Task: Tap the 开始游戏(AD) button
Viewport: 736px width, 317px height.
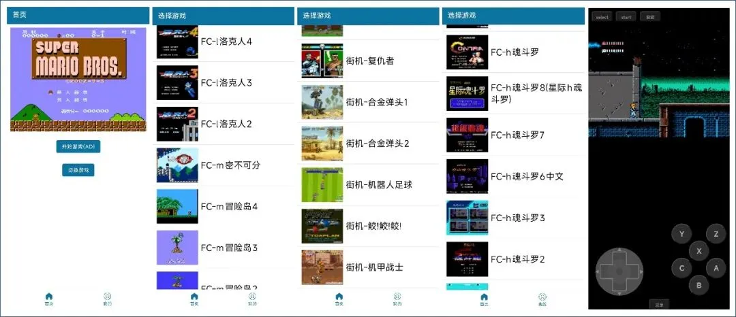Action: coord(78,146)
